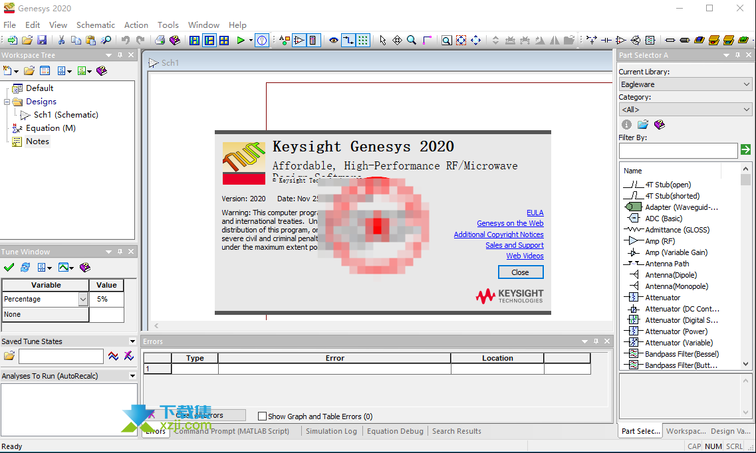The width and height of the screenshot is (756, 453).
Task: Click the open folder icon in main toolbar
Action: pos(27,41)
